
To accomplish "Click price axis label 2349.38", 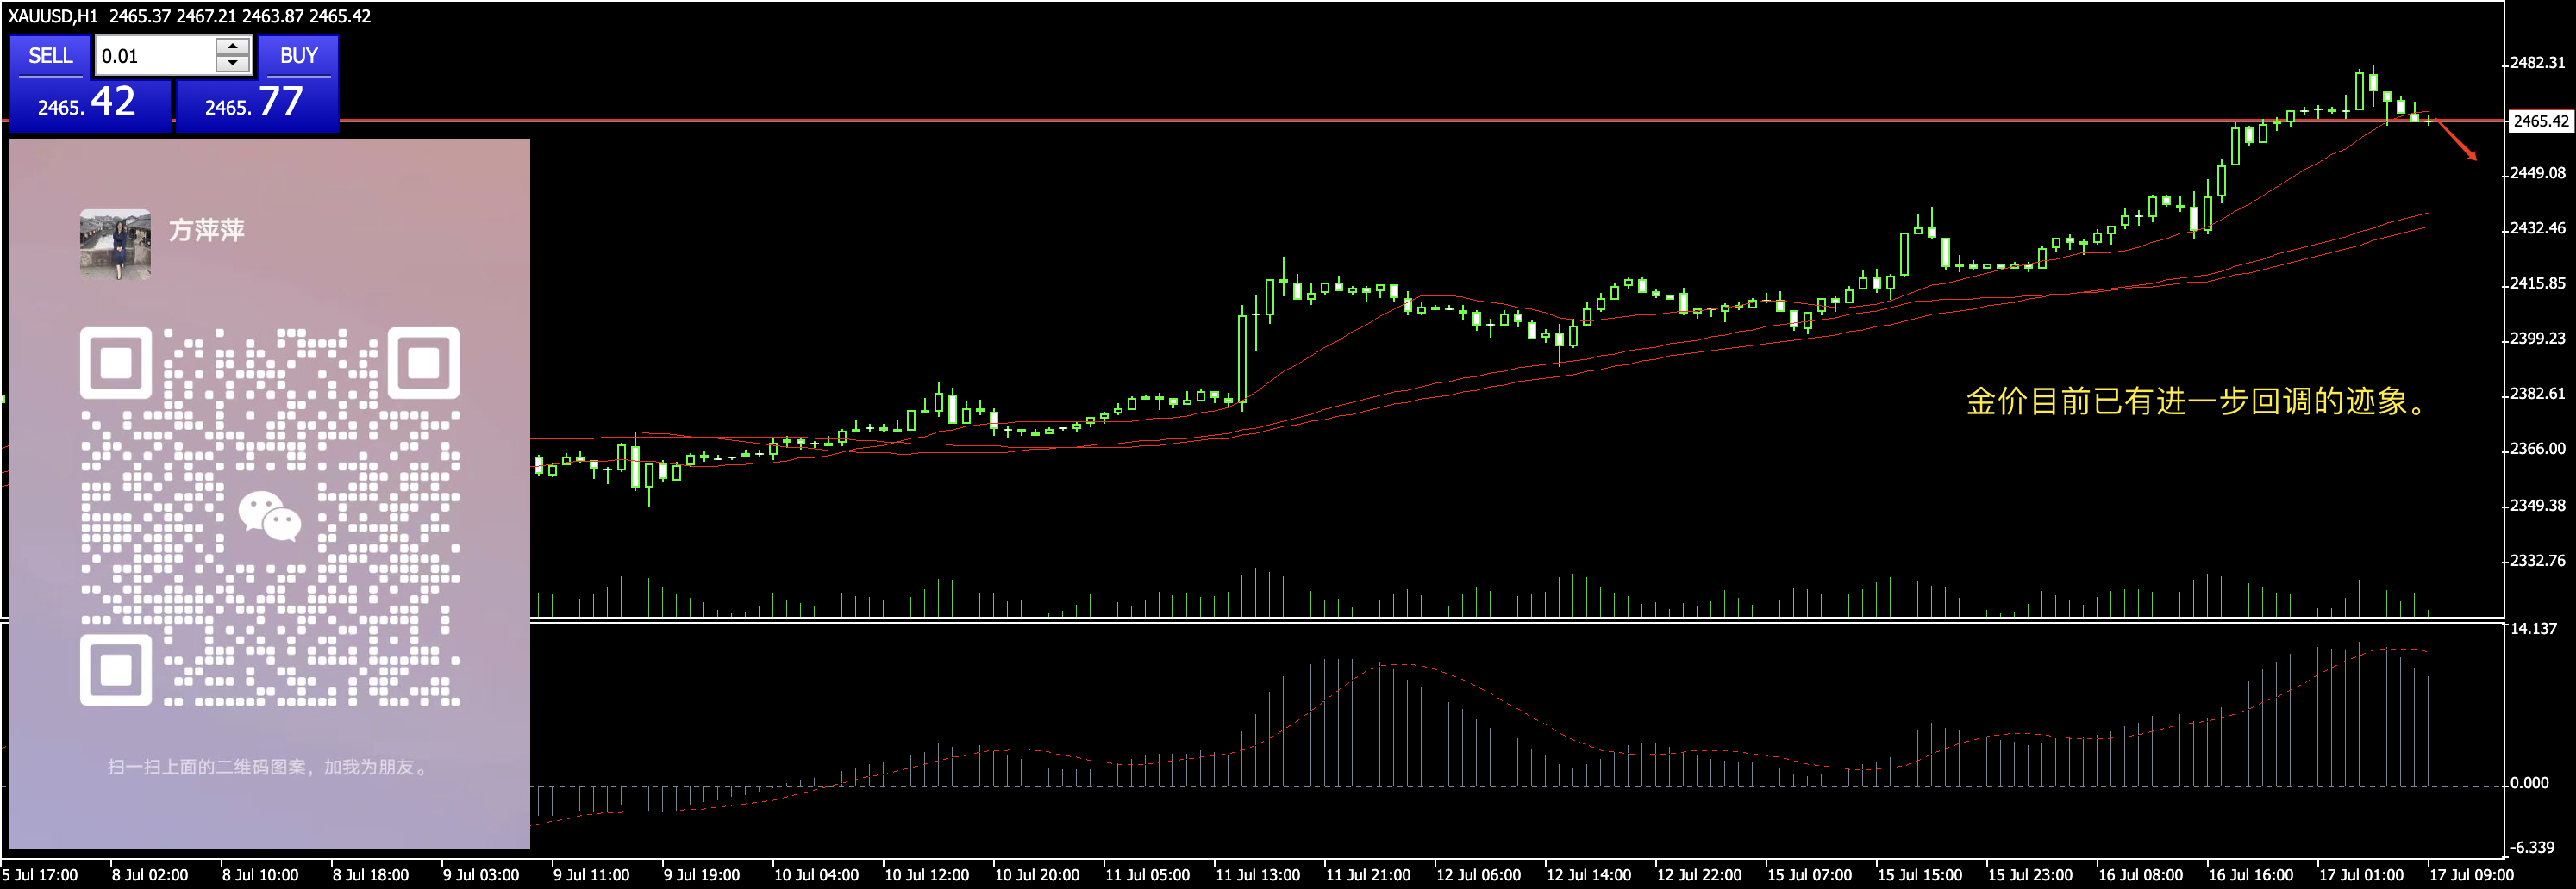I will pos(2538,506).
